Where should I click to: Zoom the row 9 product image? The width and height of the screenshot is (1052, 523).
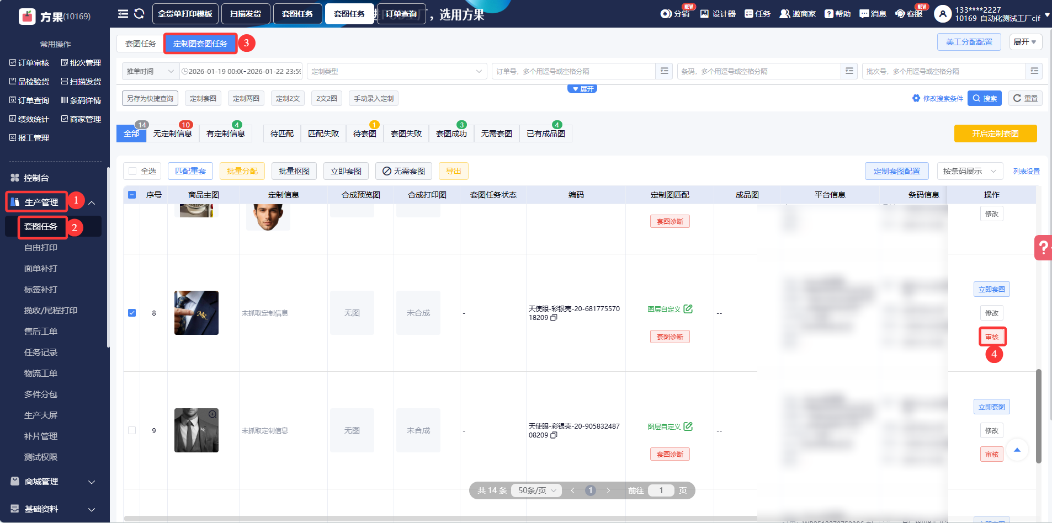(212, 414)
